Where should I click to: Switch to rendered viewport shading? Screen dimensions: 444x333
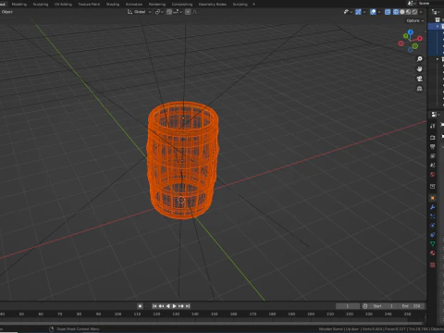pyautogui.click(x=414, y=12)
